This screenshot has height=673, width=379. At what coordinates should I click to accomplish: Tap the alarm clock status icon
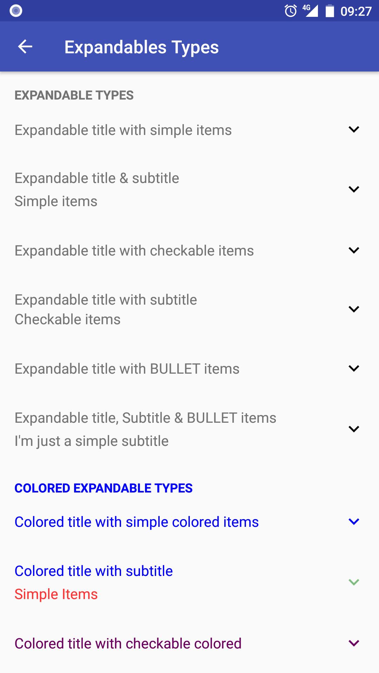[291, 11]
